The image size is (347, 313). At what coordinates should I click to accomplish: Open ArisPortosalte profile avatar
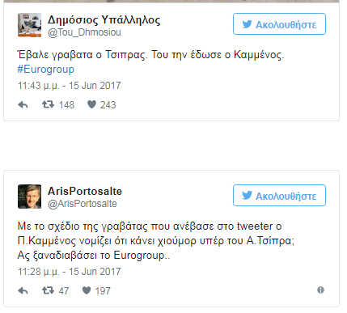[30, 197]
